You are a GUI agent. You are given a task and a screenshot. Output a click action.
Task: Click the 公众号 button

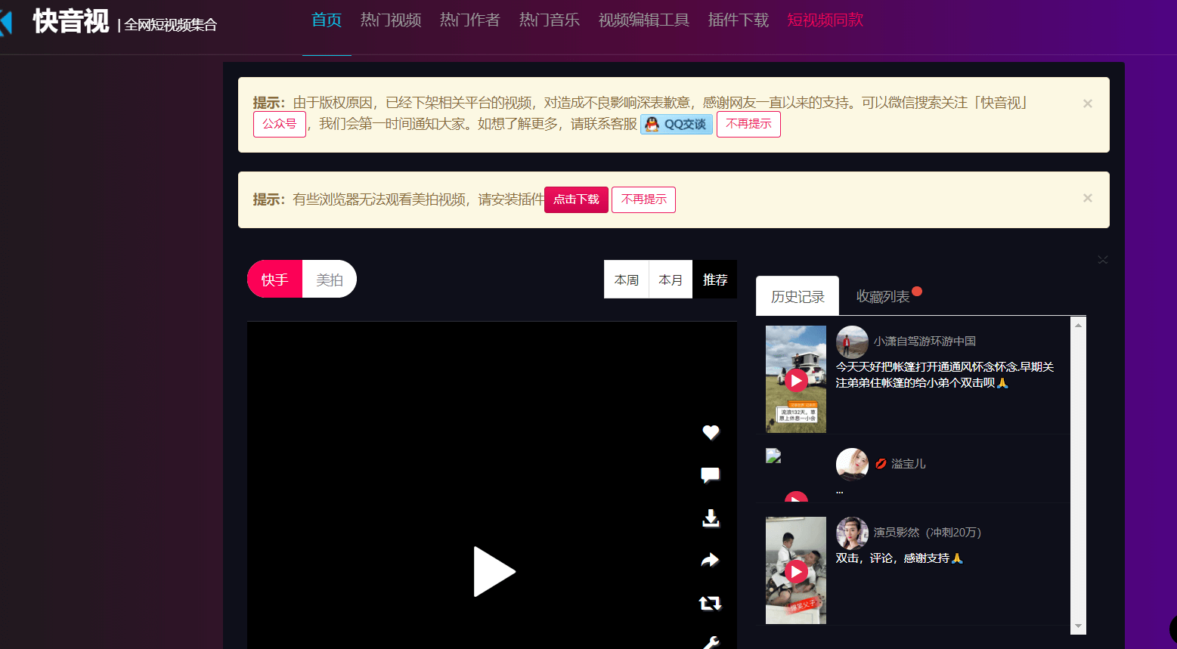280,124
